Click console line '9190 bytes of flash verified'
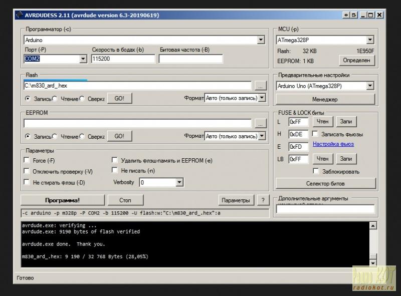Image resolution: width=401 pixels, height=296 pixels. pyautogui.click(x=81, y=231)
